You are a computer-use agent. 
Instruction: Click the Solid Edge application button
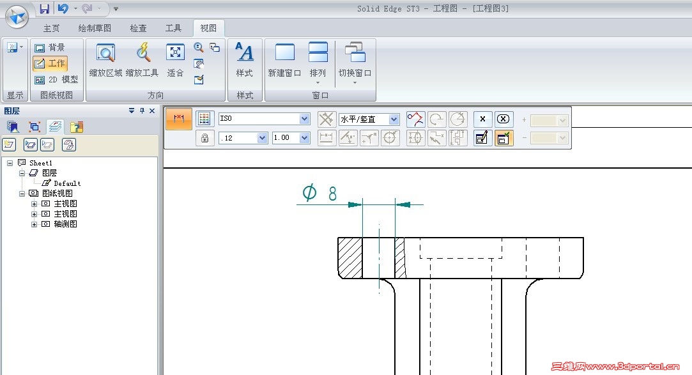pos(17,17)
